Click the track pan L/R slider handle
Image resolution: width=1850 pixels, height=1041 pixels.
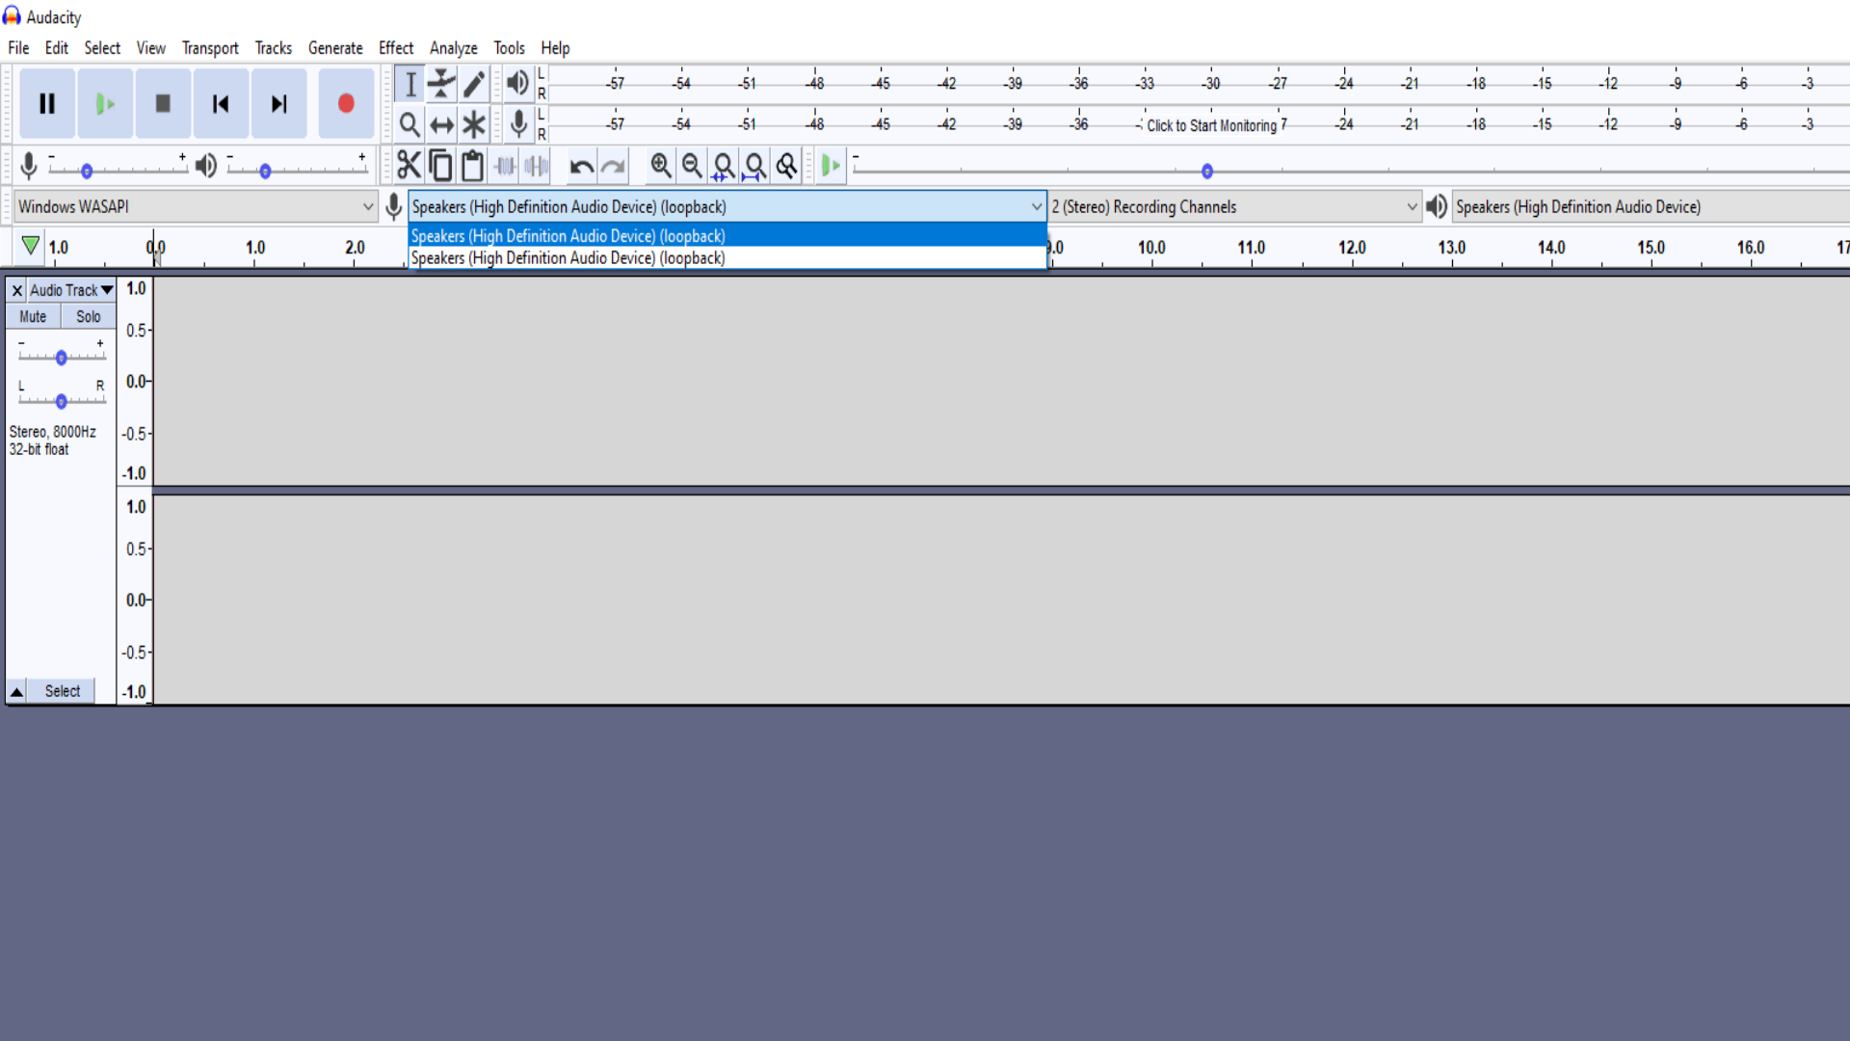point(61,401)
